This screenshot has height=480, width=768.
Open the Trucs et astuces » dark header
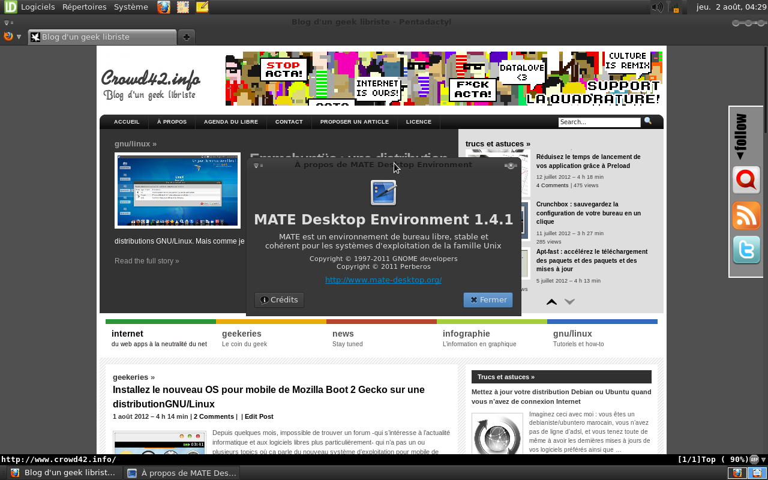tap(562, 377)
